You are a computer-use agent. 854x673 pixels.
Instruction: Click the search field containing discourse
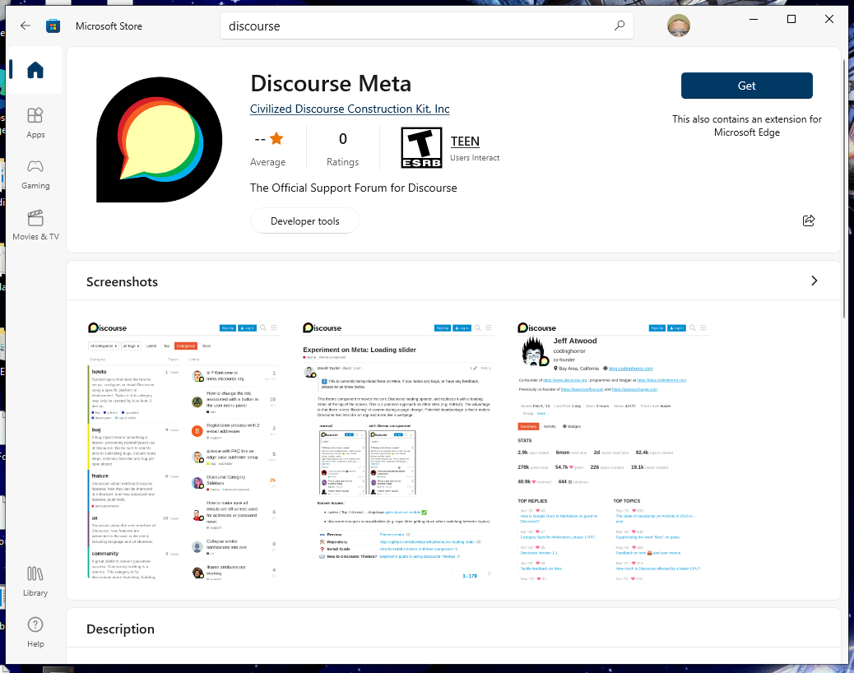click(420, 26)
